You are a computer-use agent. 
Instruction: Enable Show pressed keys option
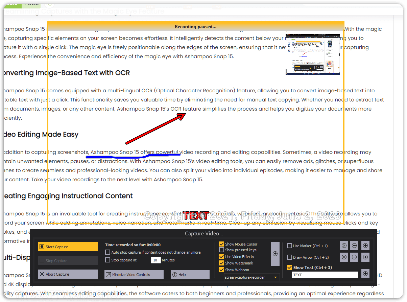pyautogui.click(x=222, y=250)
